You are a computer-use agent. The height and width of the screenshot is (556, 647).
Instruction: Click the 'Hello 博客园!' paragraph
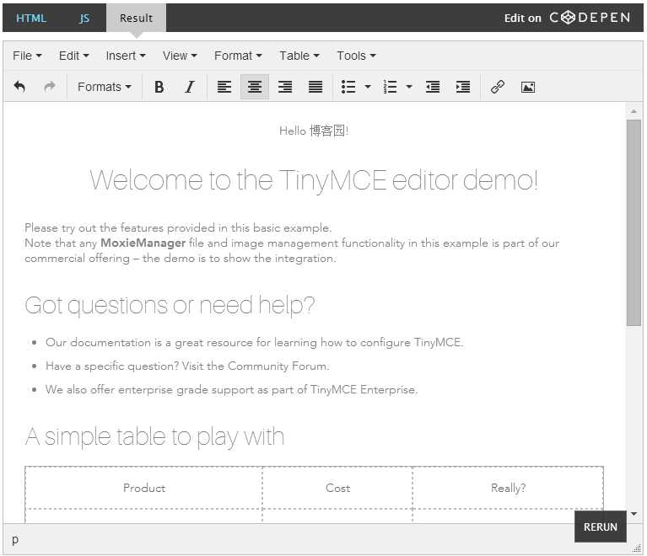pos(314,131)
